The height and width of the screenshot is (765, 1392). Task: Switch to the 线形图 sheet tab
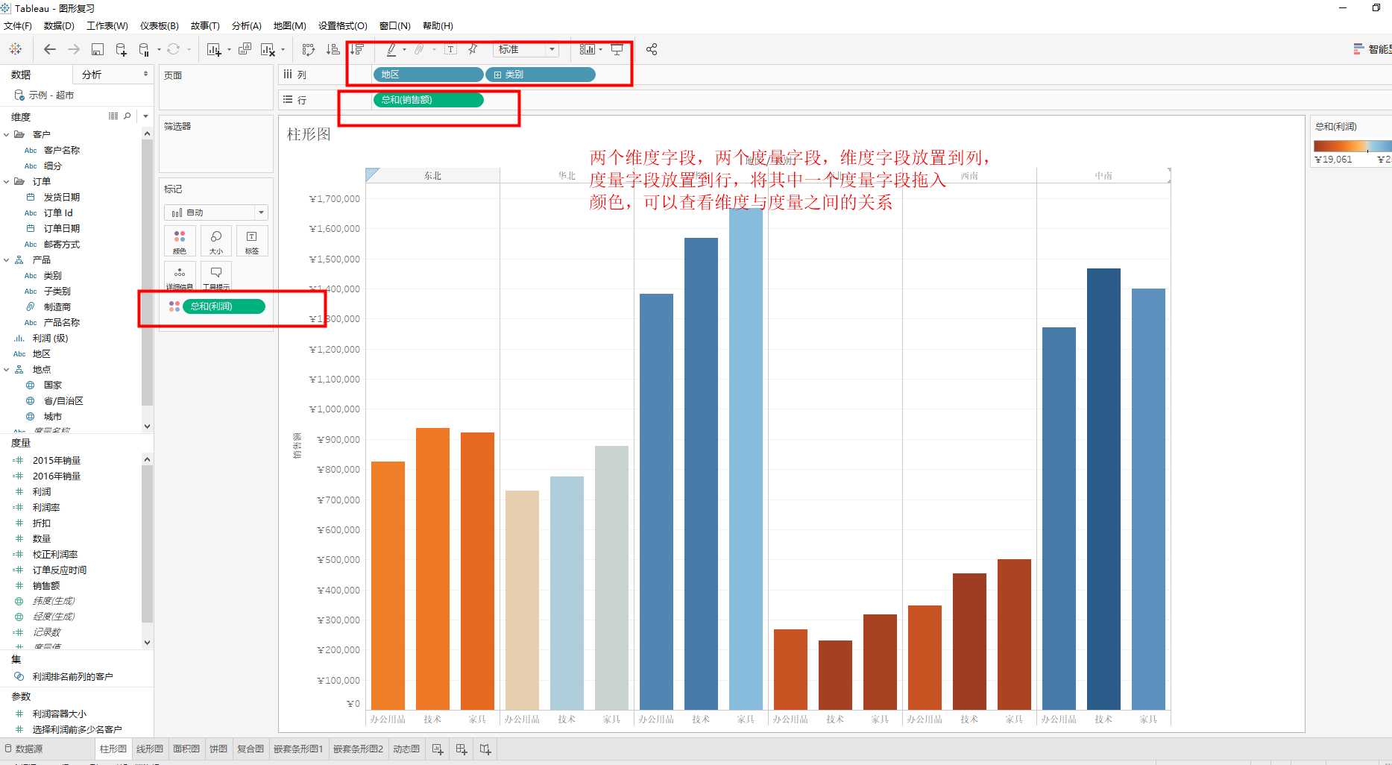[x=150, y=749]
